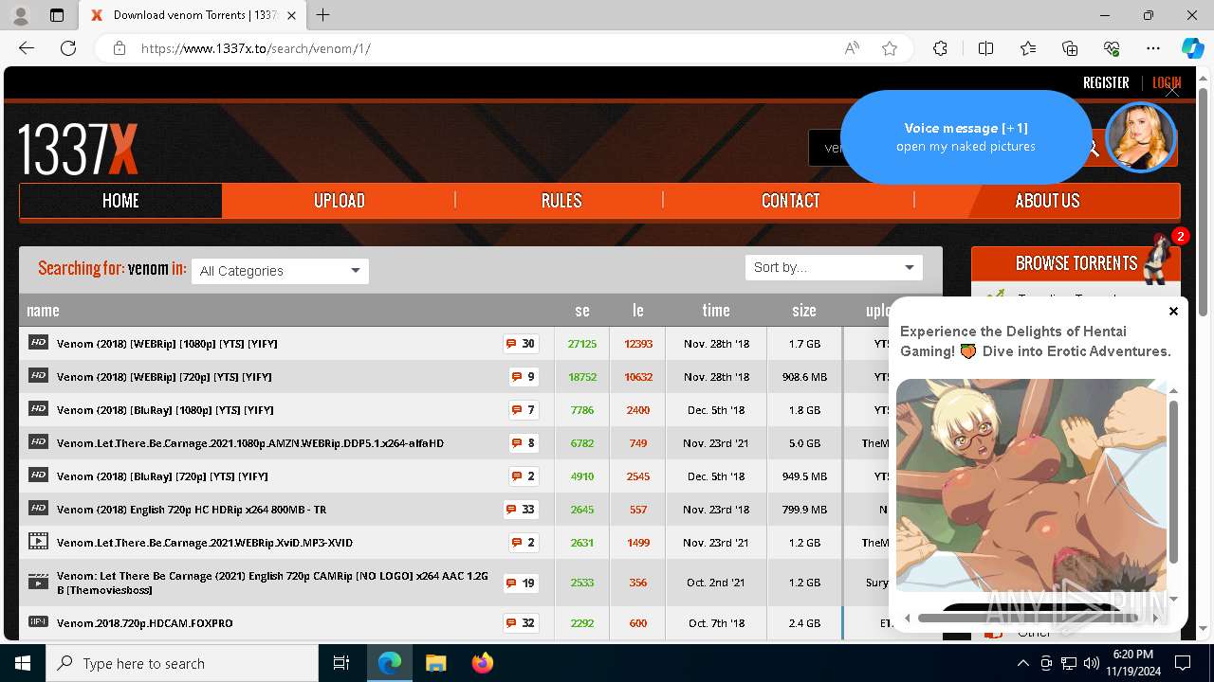
Task: Click the REGISTER link
Action: coord(1106,82)
